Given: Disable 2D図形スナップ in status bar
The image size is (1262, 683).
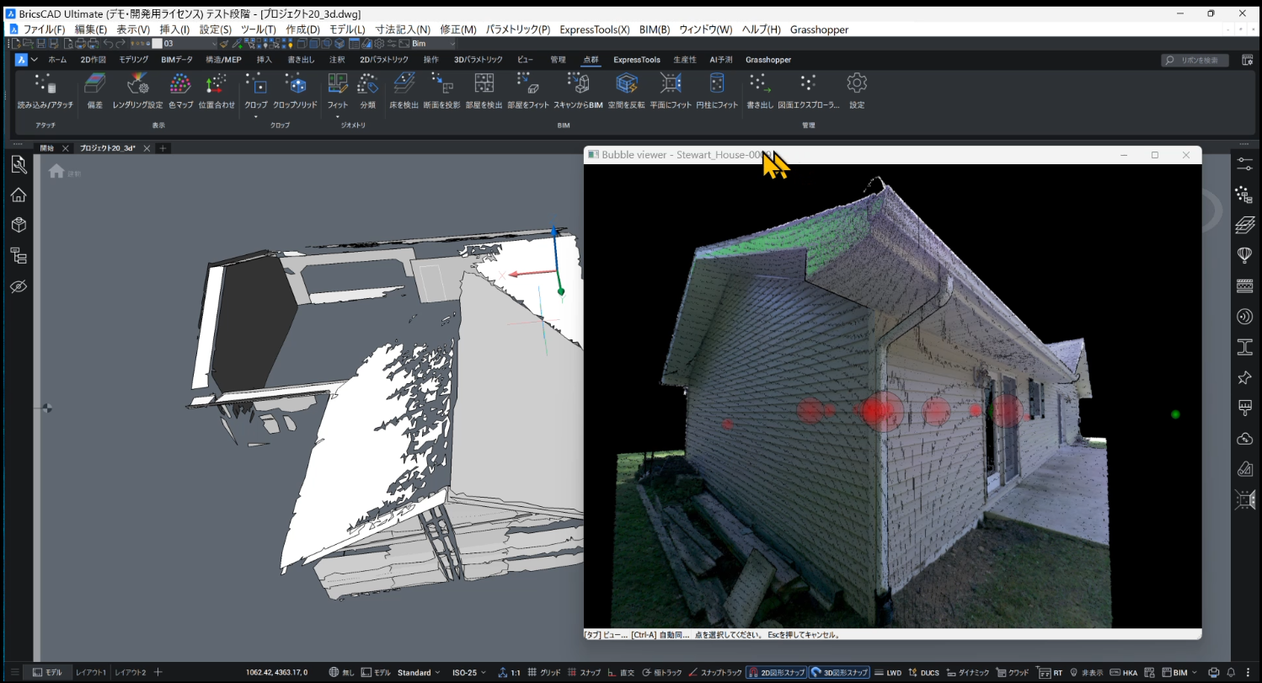Looking at the screenshot, I should click(776, 673).
